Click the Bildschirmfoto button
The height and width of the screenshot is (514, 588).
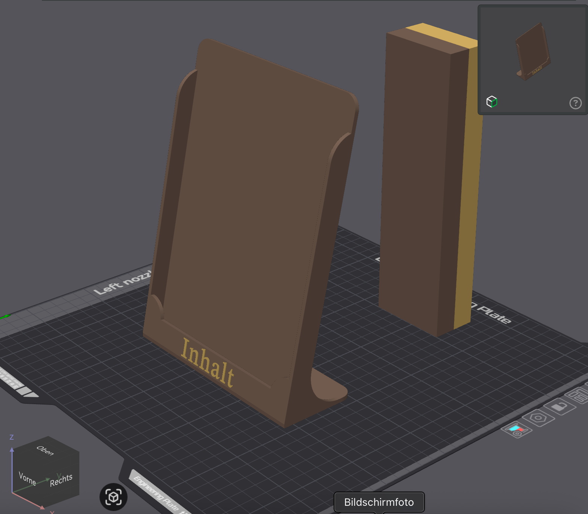[x=379, y=502]
